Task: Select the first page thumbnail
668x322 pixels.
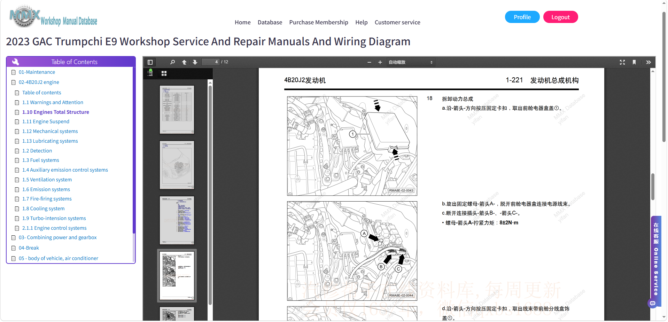Action: (x=177, y=110)
